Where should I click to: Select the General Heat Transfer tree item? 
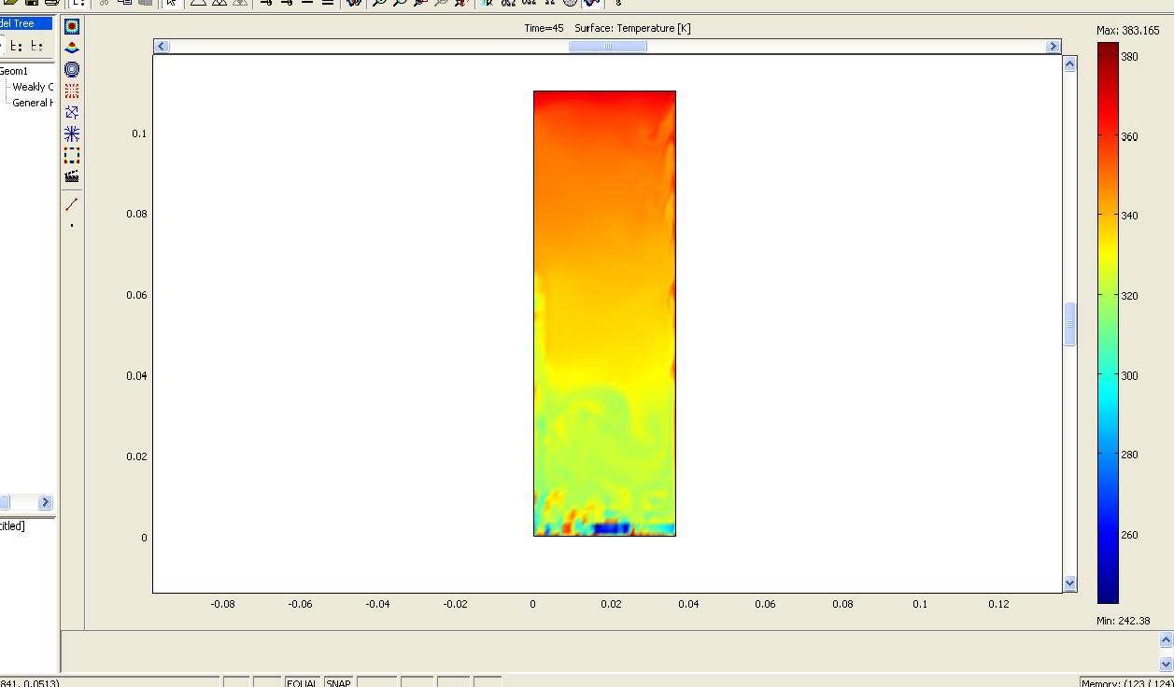33,103
